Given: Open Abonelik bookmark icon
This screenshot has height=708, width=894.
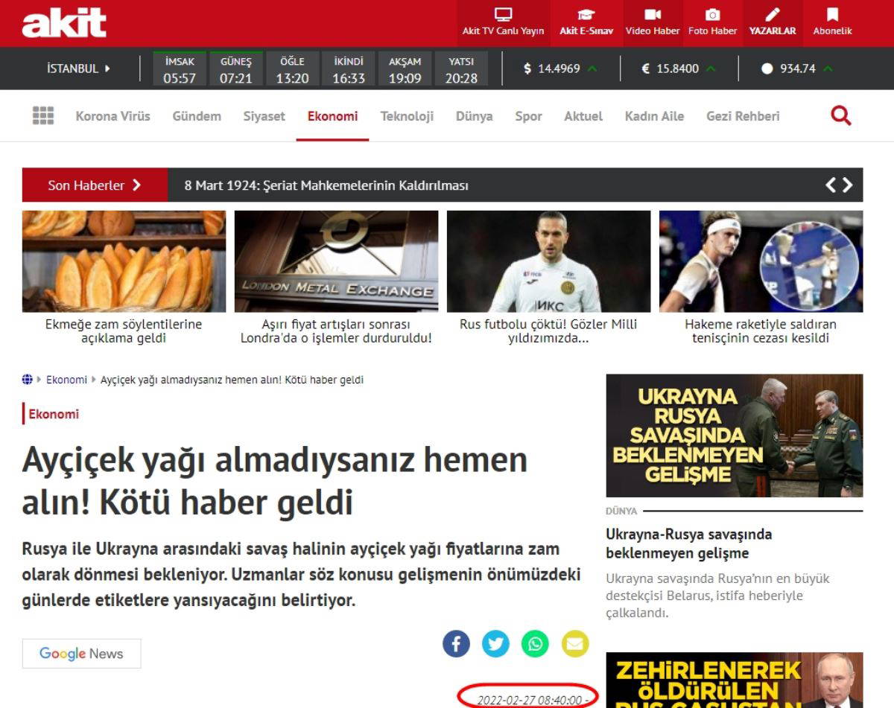Looking at the screenshot, I should point(832,14).
